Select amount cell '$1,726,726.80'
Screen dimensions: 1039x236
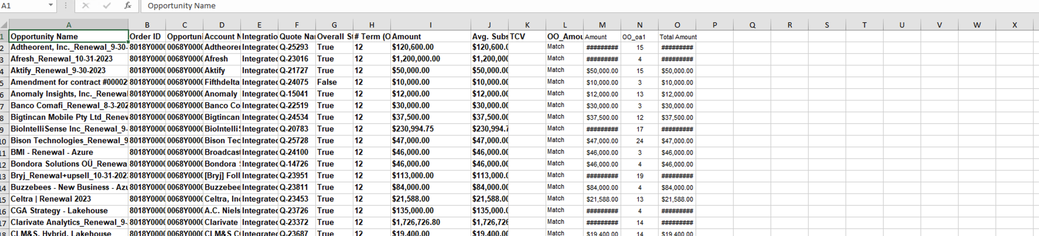[431, 223]
